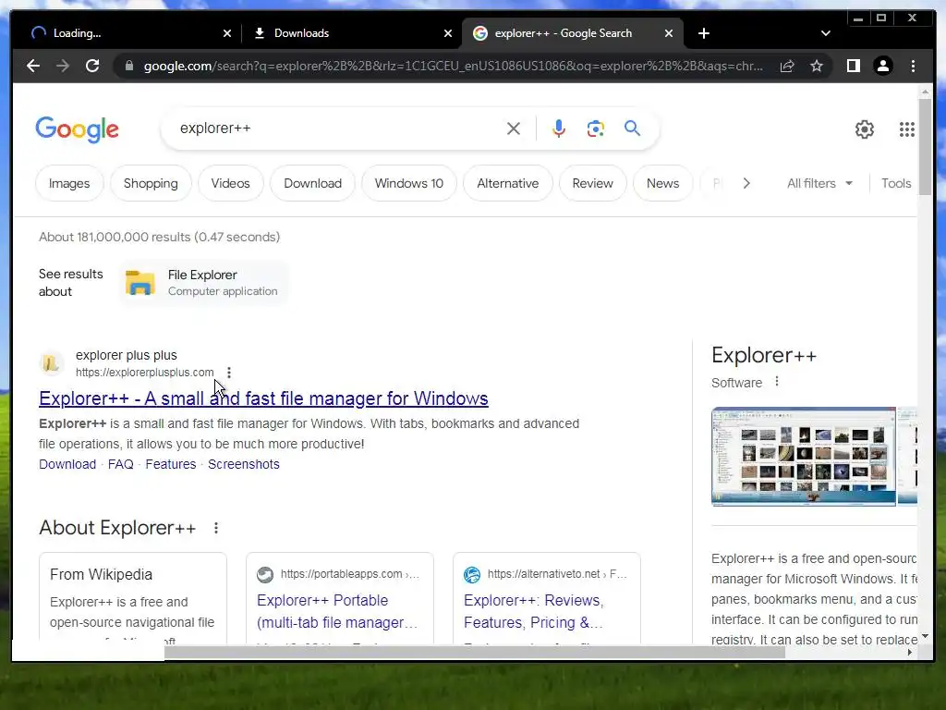Filter results by Shopping
946x710 pixels.
(x=151, y=183)
